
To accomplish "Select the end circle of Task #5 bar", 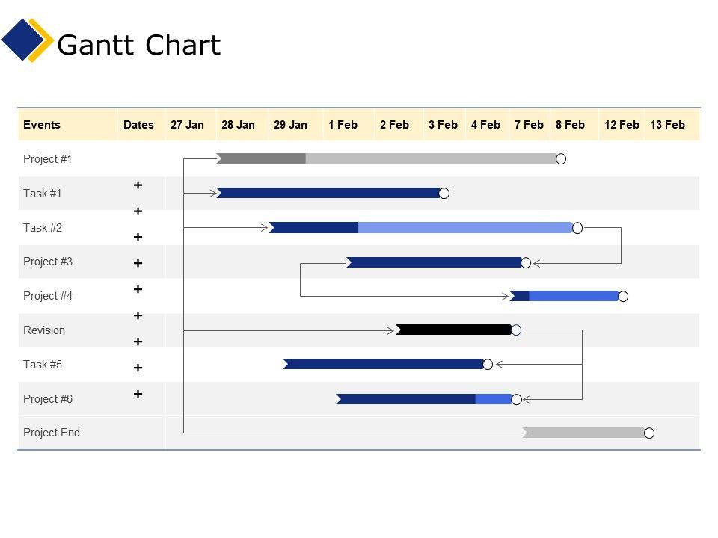I will point(488,365).
